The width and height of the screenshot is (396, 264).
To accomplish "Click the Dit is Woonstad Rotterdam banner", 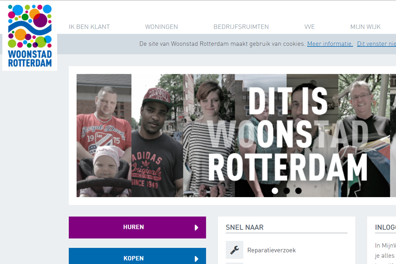I will [236, 135].
